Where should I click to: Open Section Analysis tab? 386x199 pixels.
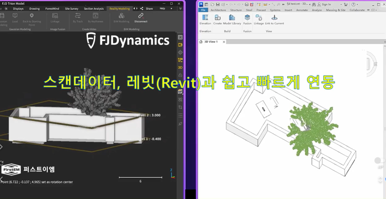(x=94, y=9)
